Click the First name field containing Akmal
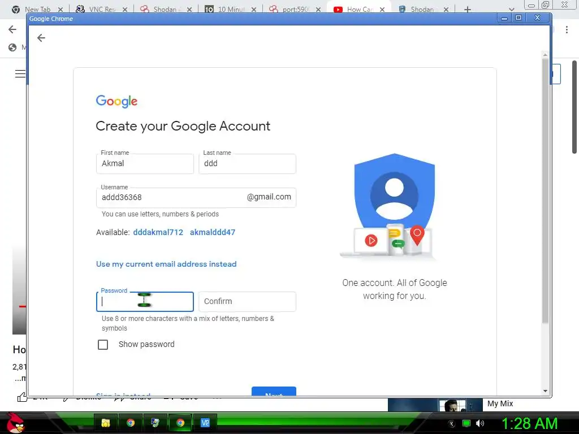This screenshot has width=579, height=434. 145,164
